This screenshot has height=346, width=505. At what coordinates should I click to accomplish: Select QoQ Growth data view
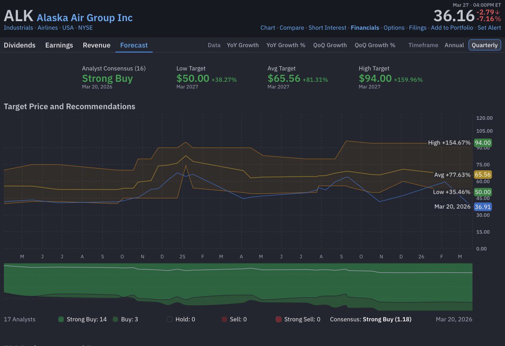330,45
